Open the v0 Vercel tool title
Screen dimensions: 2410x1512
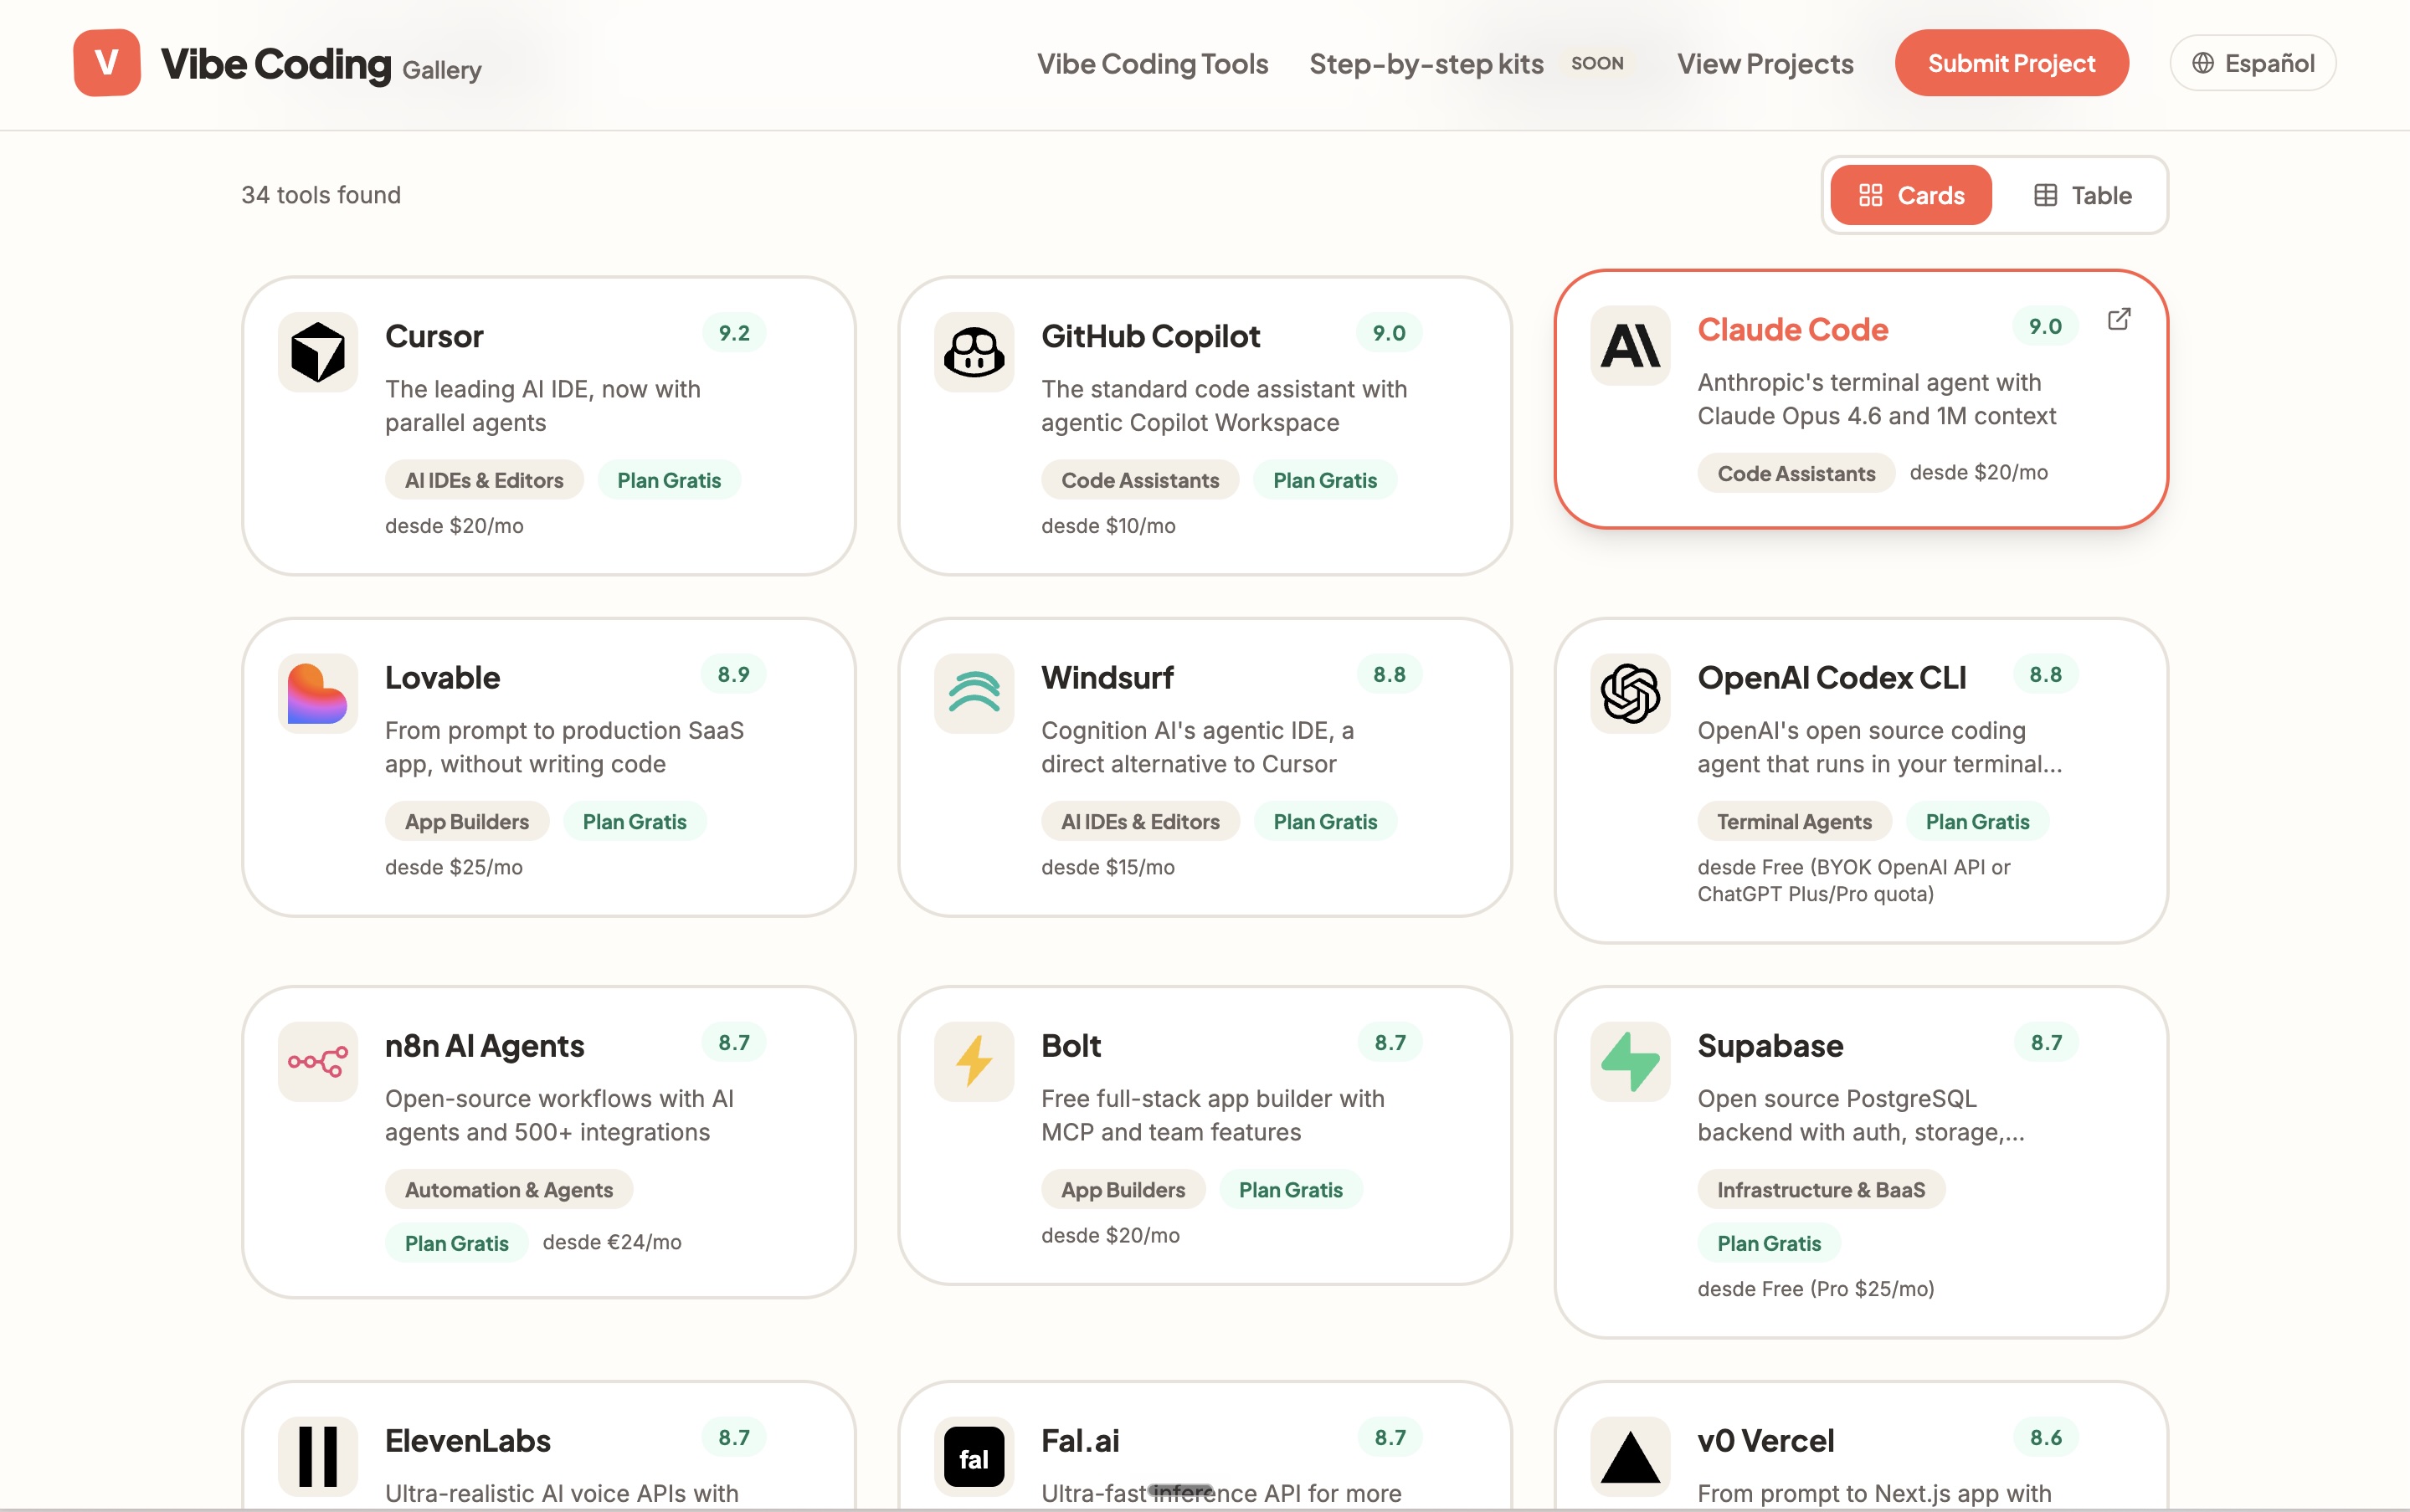coord(1765,1440)
